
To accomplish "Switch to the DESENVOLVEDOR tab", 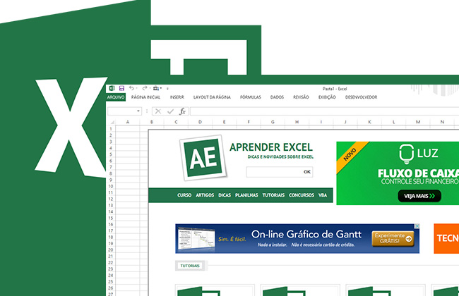I will coord(362,97).
